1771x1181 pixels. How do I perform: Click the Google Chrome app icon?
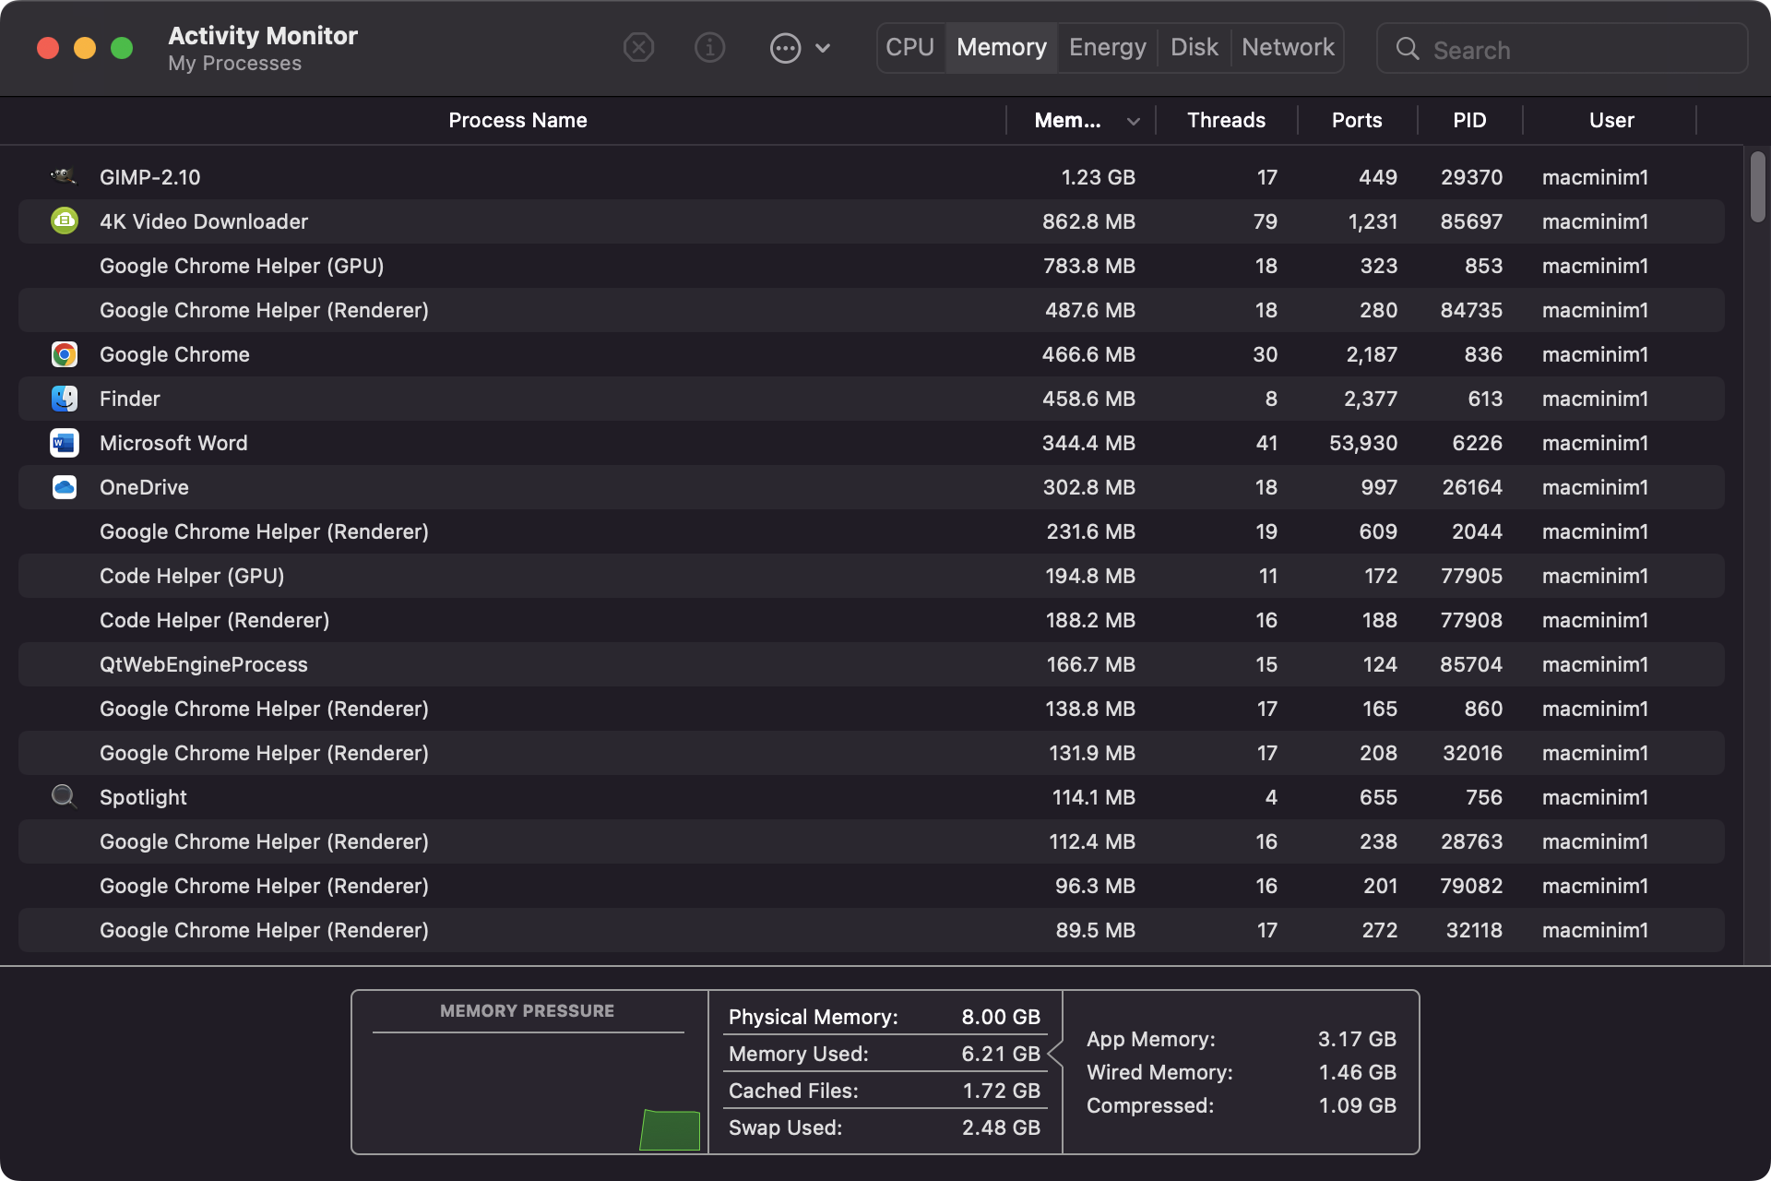[64, 354]
